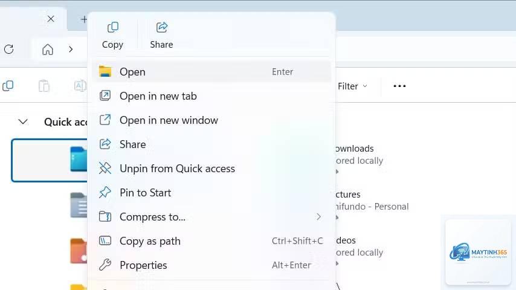
Task: Open the Pictures folder label
Action: tap(348, 195)
